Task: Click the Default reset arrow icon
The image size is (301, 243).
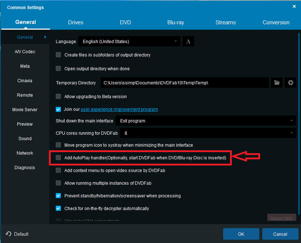Action: click(8, 234)
